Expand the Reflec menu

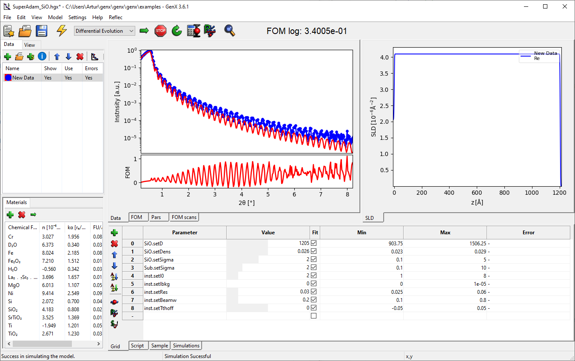pyautogui.click(x=116, y=17)
